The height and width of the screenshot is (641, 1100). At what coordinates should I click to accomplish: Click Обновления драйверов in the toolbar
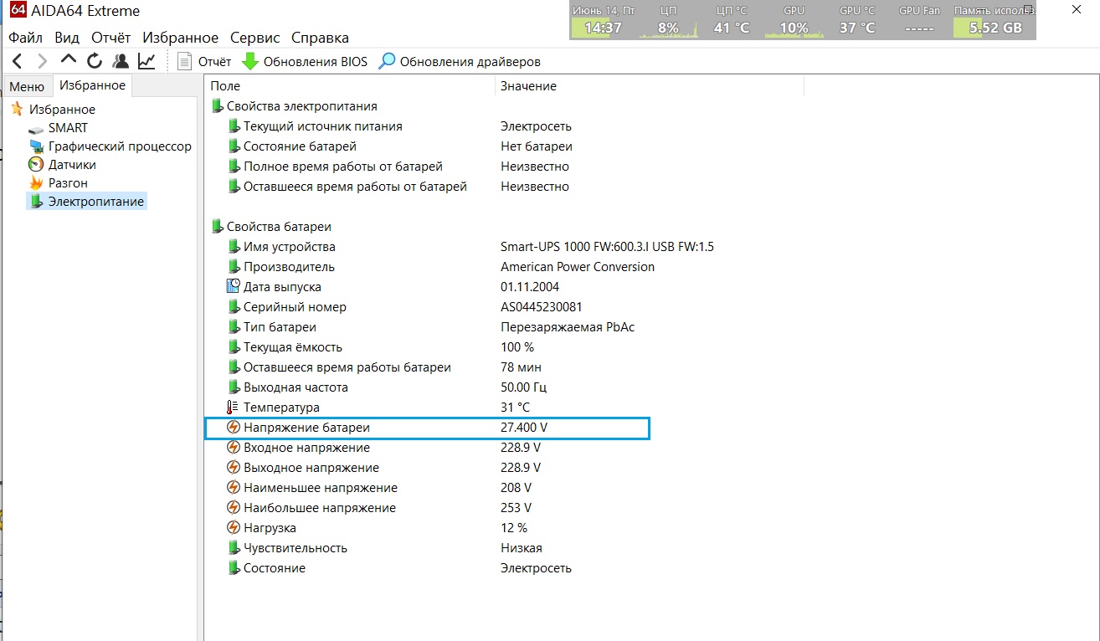[460, 61]
